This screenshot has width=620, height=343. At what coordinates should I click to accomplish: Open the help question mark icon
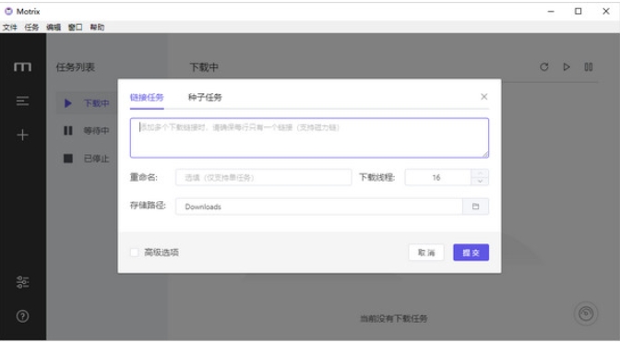pyautogui.click(x=22, y=316)
